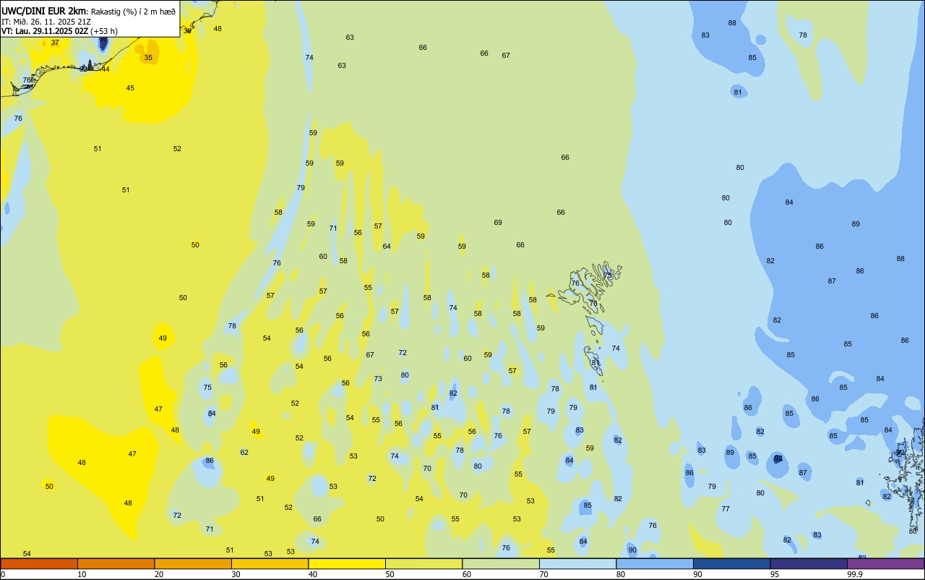
Task: Click the humidity value "35" on the map
Action: [148, 57]
